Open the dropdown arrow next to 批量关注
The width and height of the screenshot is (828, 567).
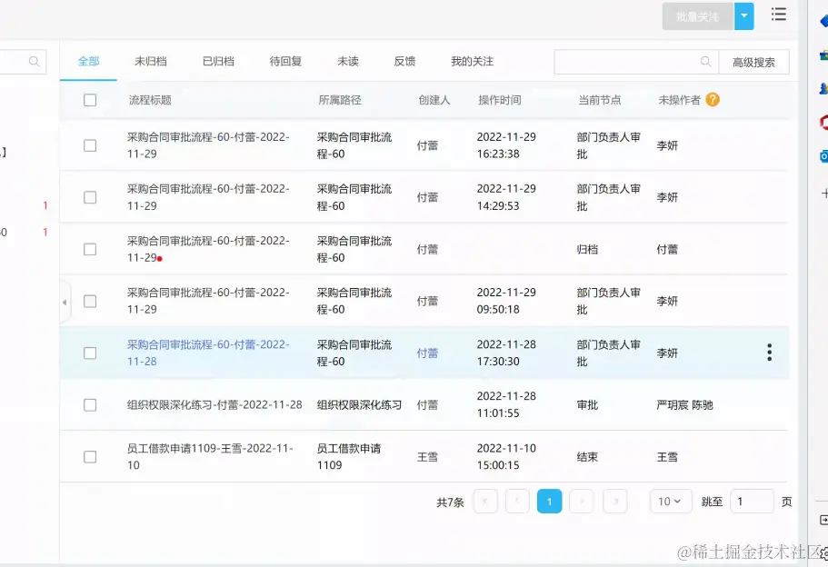744,15
